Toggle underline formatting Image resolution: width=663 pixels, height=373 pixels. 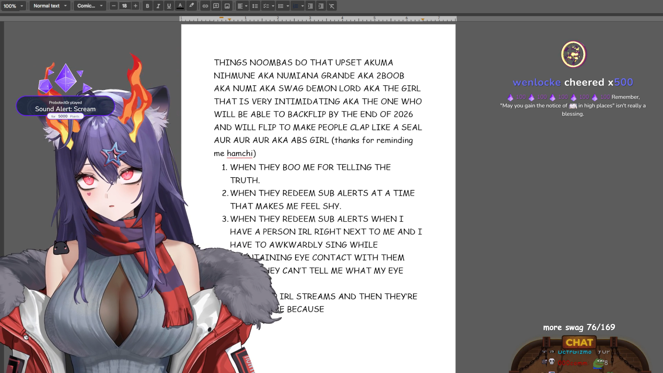click(169, 6)
